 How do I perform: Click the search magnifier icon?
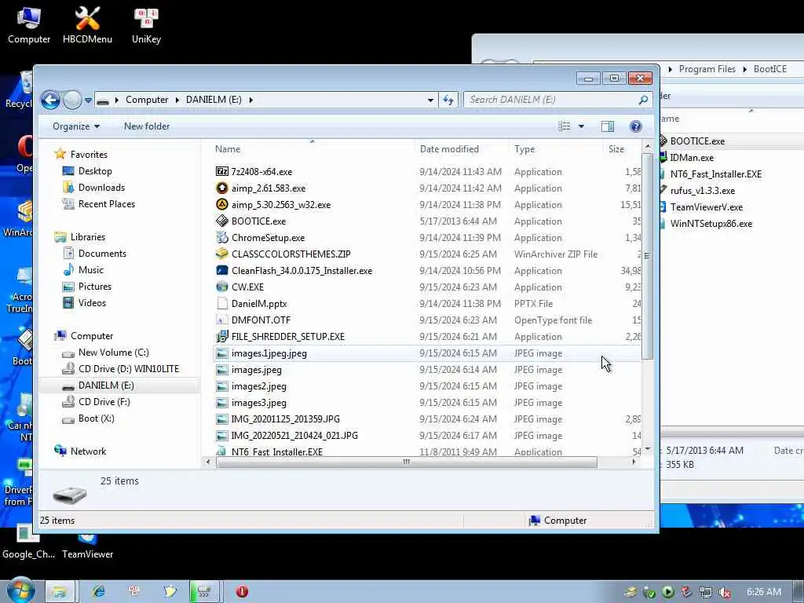click(643, 100)
